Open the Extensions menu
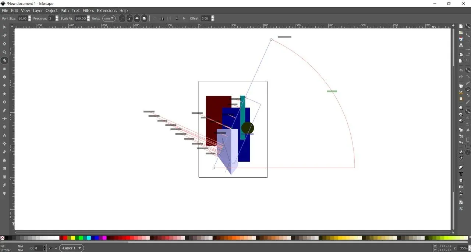Image resolution: width=471 pixels, height=252 pixels. 107,10
